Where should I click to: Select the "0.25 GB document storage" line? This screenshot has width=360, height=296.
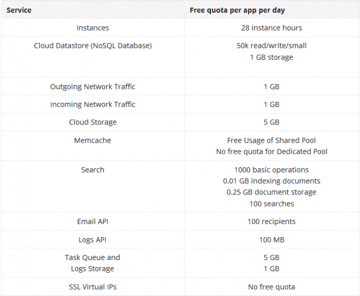point(272,192)
